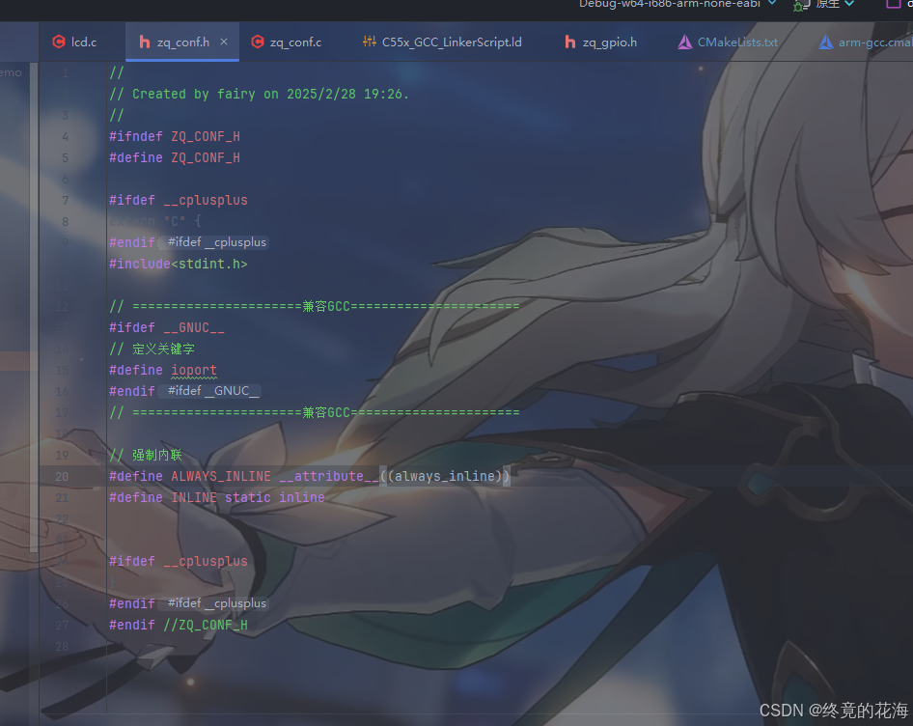Click line number 21 in the gutter
Viewport: 913px width, 726px height.
(x=62, y=497)
